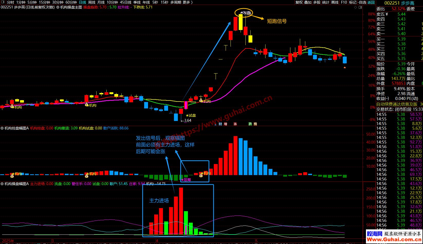Viewport: 423px width, 244px height.
Task: Select the 30分钟 period
Action: 58,2
